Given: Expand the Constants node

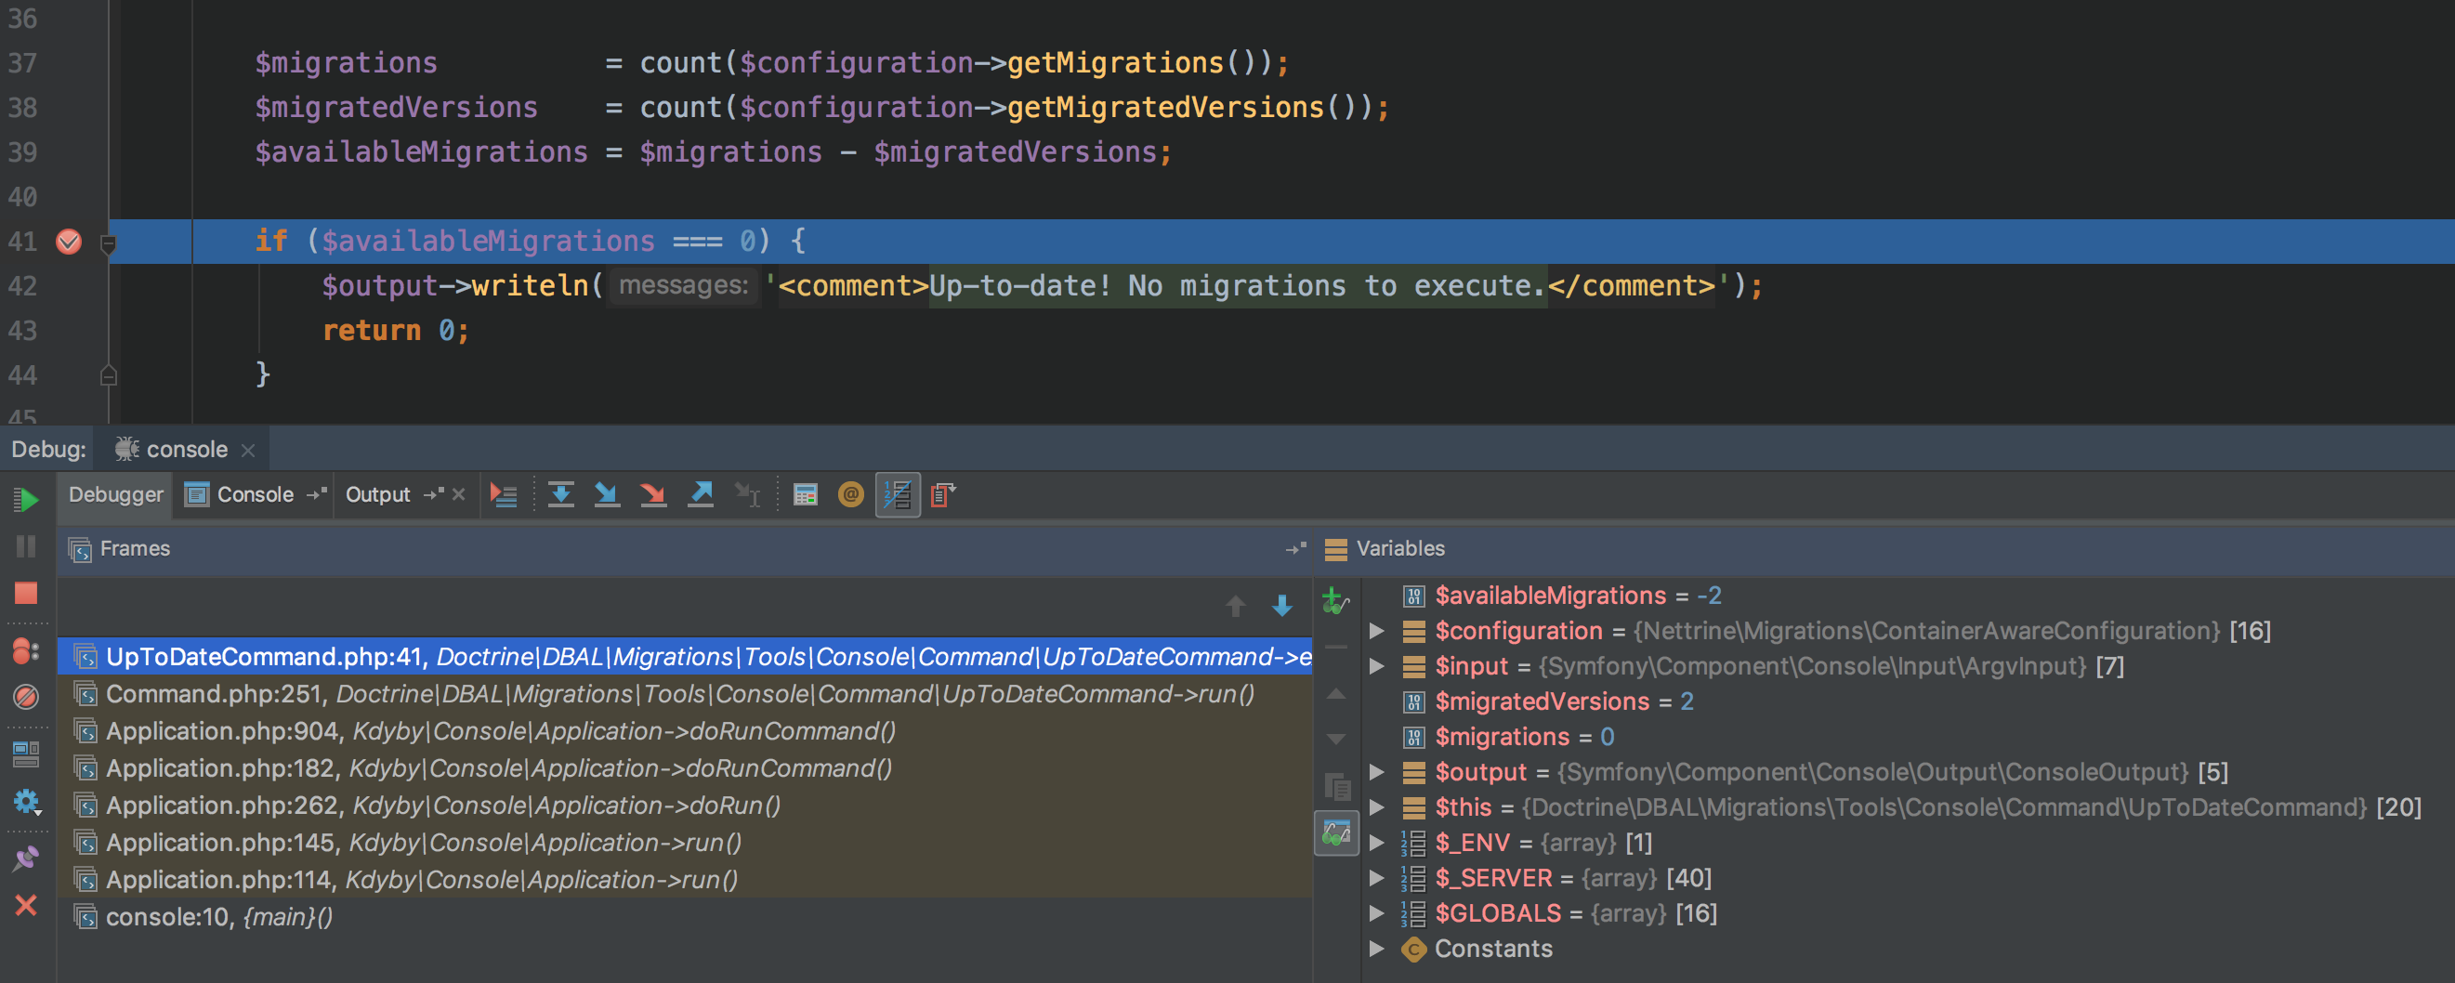Looking at the screenshot, I should pyautogui.click(x=1376, y=948).
